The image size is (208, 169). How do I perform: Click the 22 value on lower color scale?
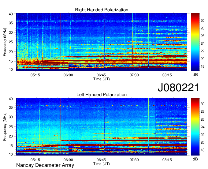pyautogui.click(x=202, y=135)
